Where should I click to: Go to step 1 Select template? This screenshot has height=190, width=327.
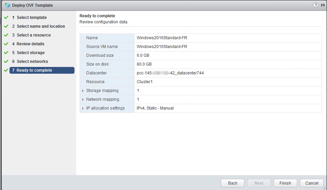(x=31, y=18)
